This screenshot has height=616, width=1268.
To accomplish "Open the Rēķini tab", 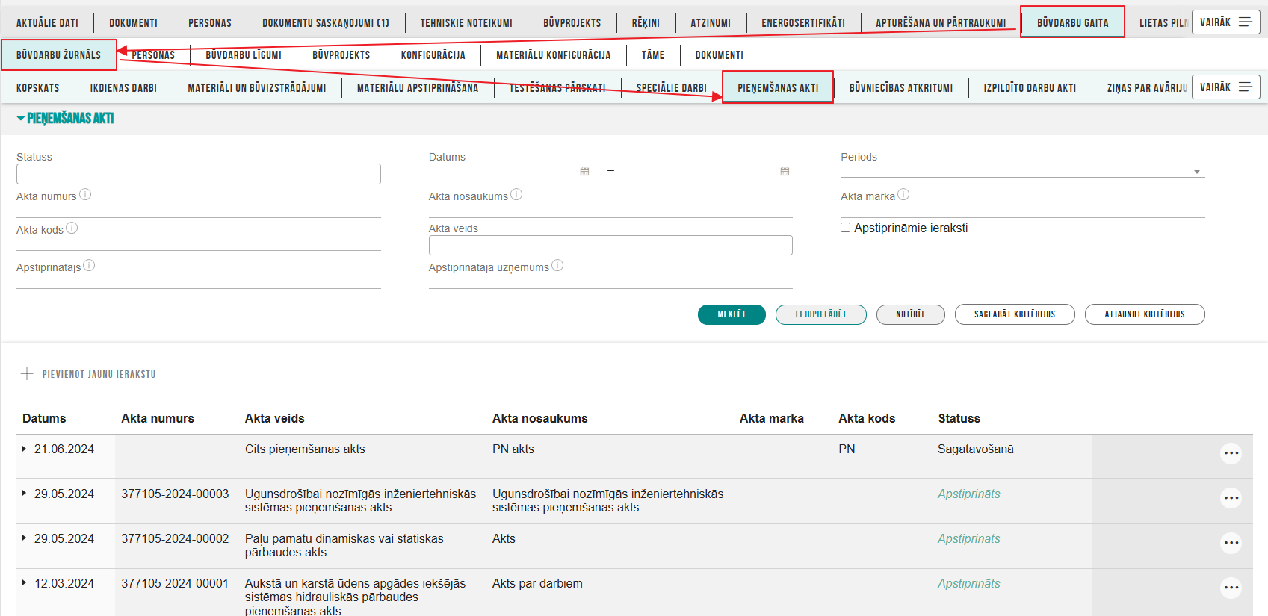I will click(646, 23).
